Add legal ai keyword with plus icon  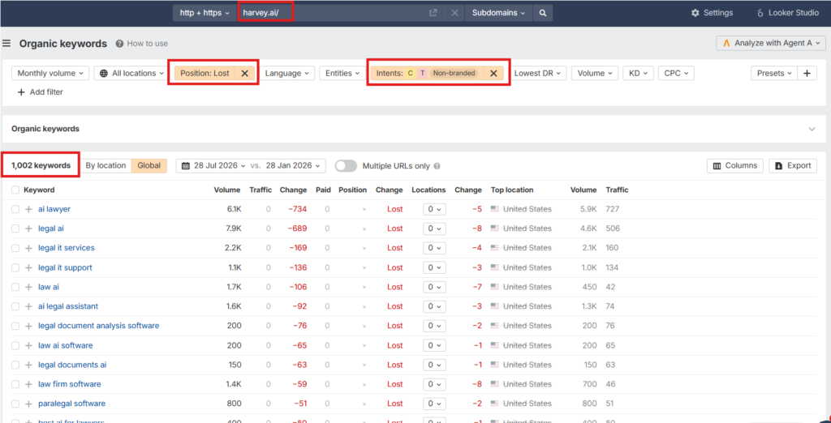tap(28, 229)
